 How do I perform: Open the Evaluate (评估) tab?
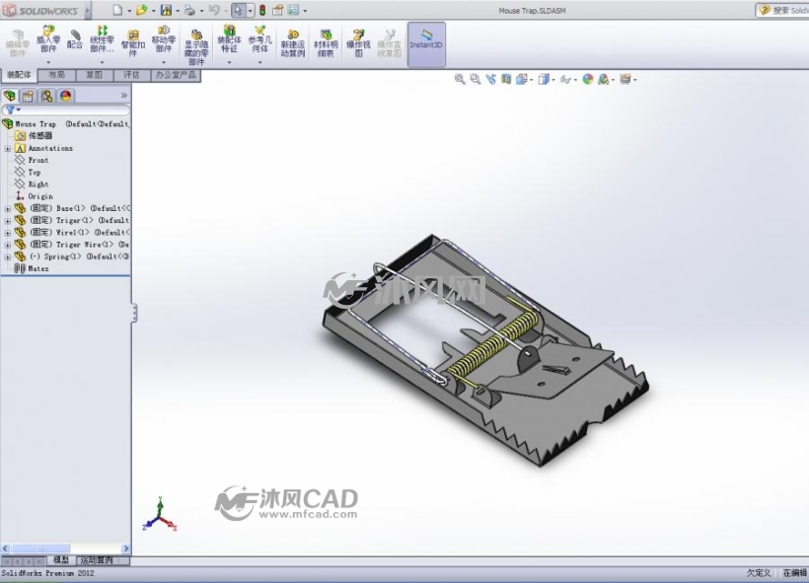[131, 75]
